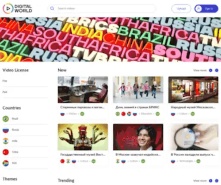Select the Brazil flag in Countries sidebar
Viewport: 221px width, 185px height.
coord(6,119)
